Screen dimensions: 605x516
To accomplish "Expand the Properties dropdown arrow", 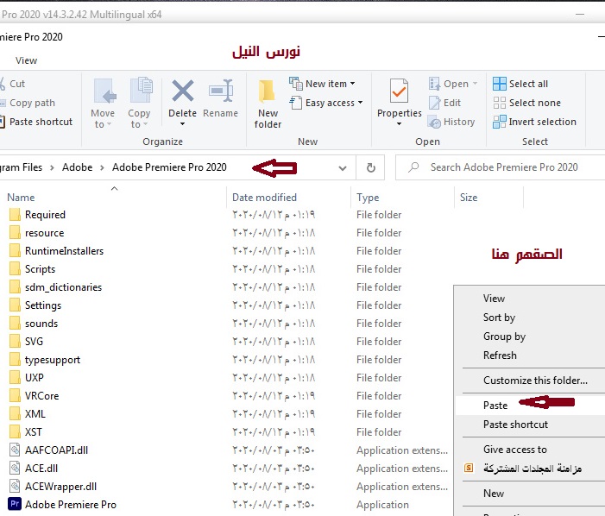I will pyautogui.click(x=399, y=124).
